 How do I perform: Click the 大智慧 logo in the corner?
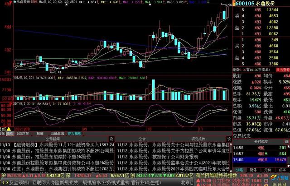(280, 178)
